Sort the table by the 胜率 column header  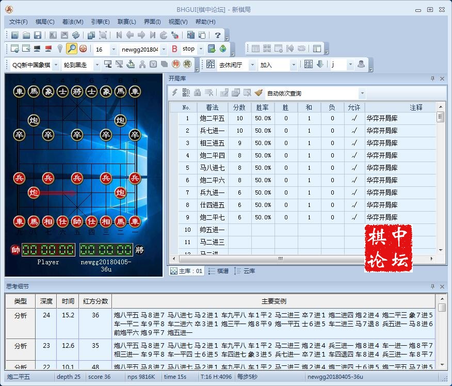(x=263, y=107)
